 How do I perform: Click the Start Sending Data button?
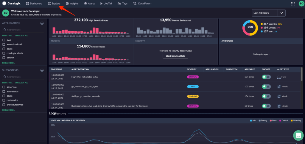(175, 56)
